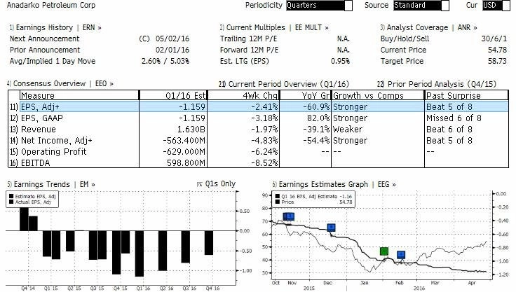Click the Growth vs Comps column header

point(378,95)
